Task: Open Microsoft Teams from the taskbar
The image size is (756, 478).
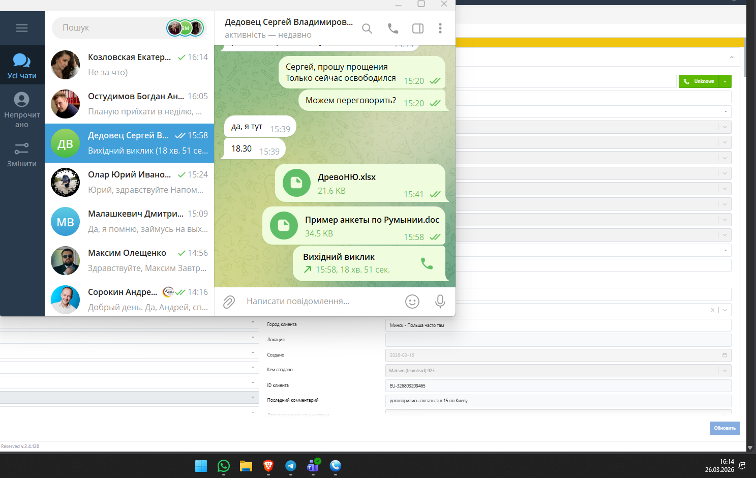Action: click(x=313, y=466)
